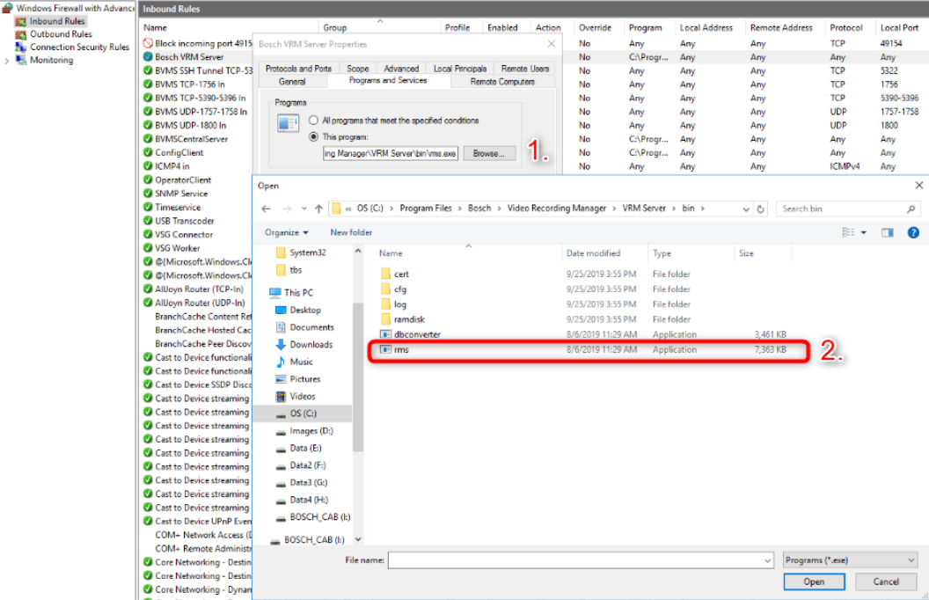Open the Advanced tab in properties
Viewport: 929px width, 600px height.
tap(401, 69)
